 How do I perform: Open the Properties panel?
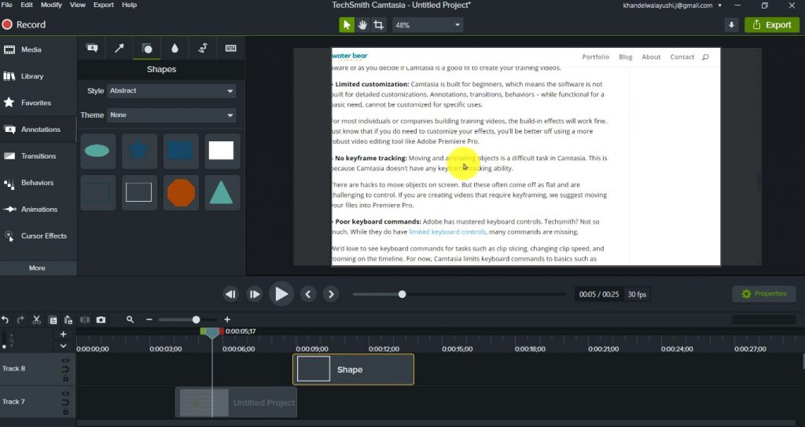[764, 294]
